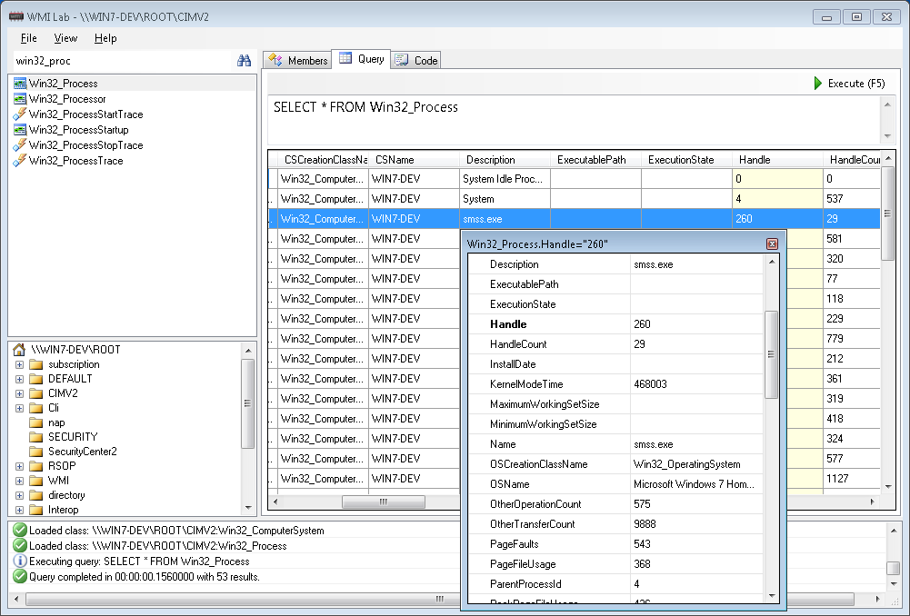
Task: Click the binoculars search icon
Action: click(x=244, y=60)
